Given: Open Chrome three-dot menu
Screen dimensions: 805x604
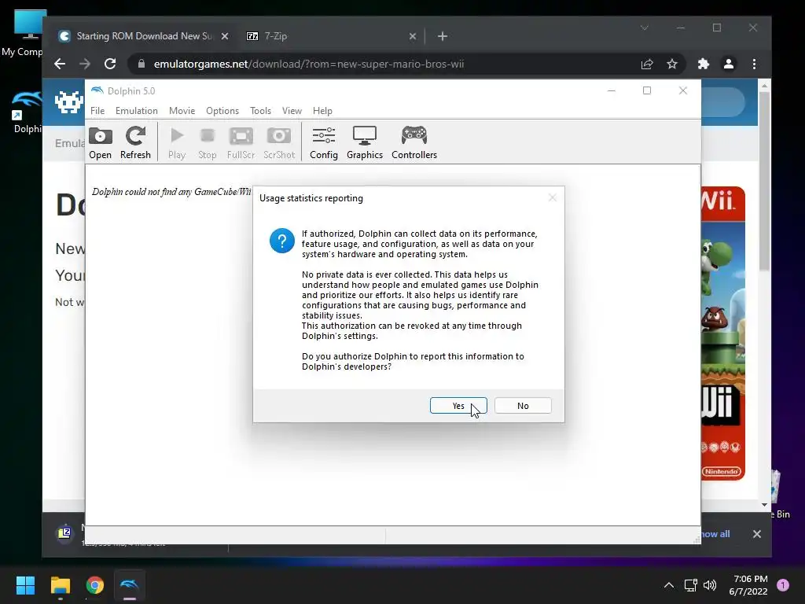Looking at the screenshot, I should click(754, 64).
